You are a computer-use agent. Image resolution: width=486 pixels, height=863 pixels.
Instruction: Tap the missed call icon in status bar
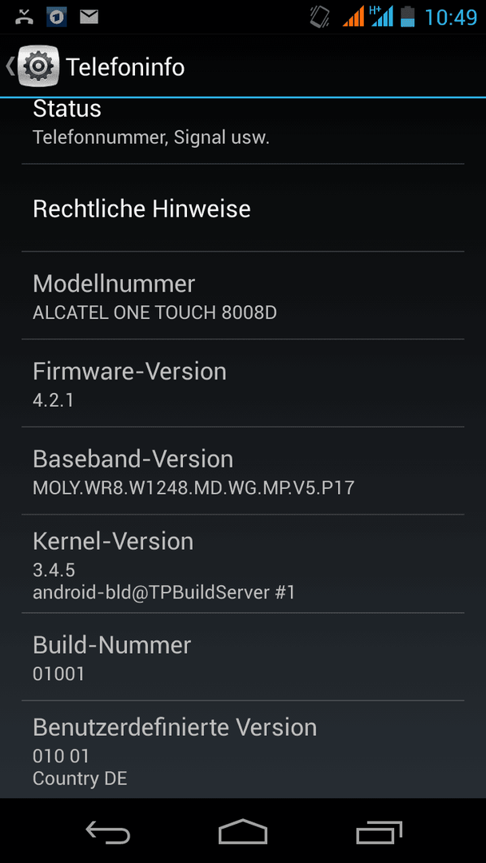point(24,17)
